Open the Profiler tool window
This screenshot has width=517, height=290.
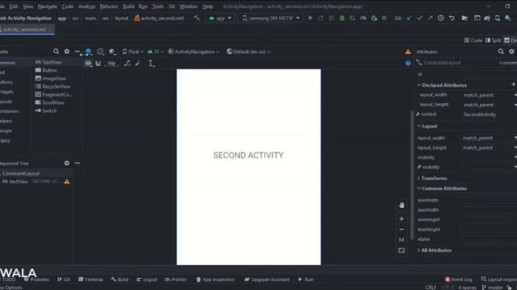(x=176, y=280)
